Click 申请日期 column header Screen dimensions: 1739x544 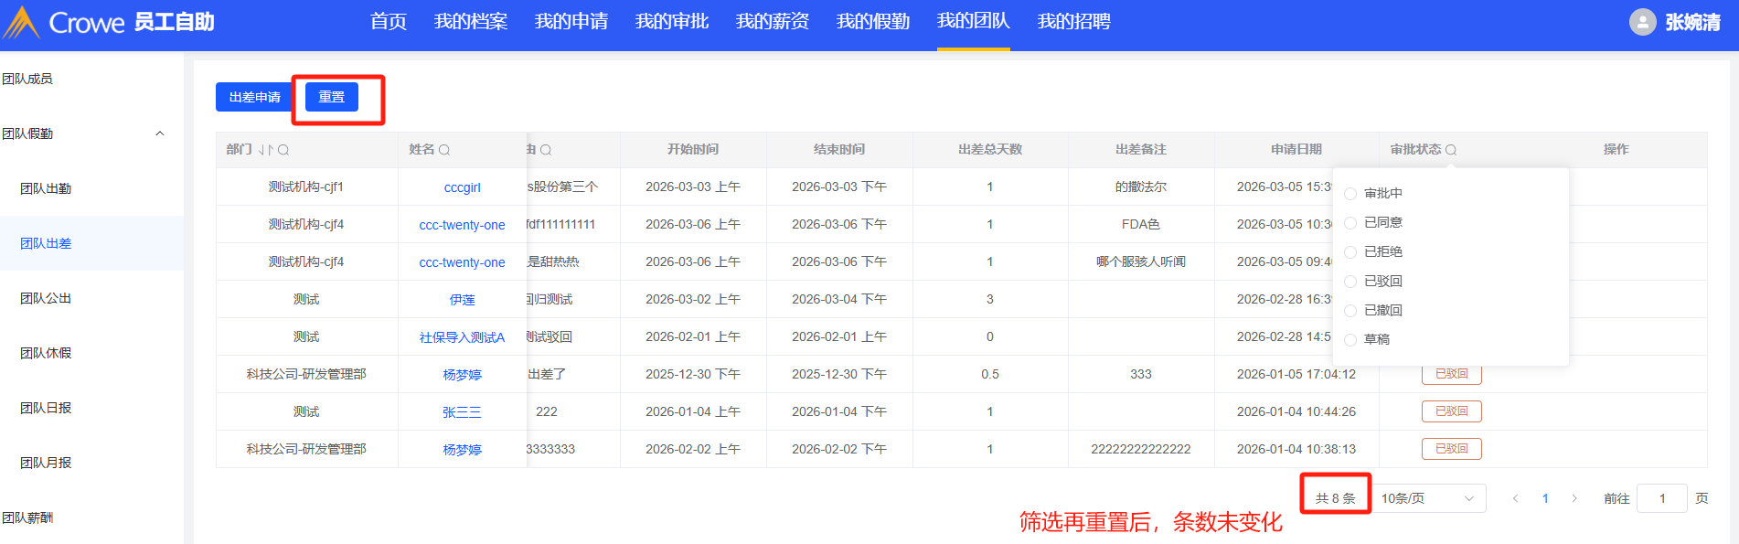pyautogui.click(x=1296, y=149)
